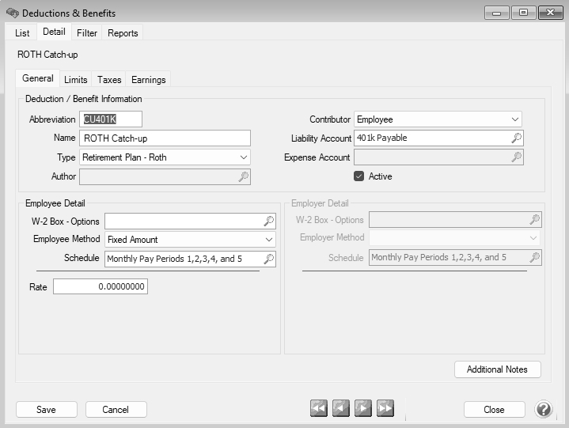The height and width of the screenshot is (428, 569).
Task: Go to the previous record
Action: point(341,408)
